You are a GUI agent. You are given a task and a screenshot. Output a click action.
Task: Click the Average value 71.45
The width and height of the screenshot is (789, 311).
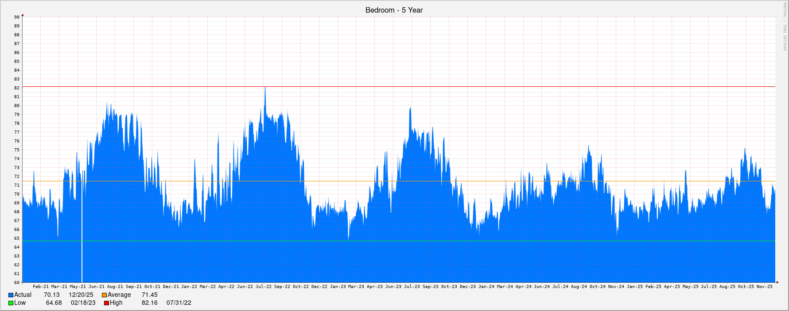tap(149, 295)
